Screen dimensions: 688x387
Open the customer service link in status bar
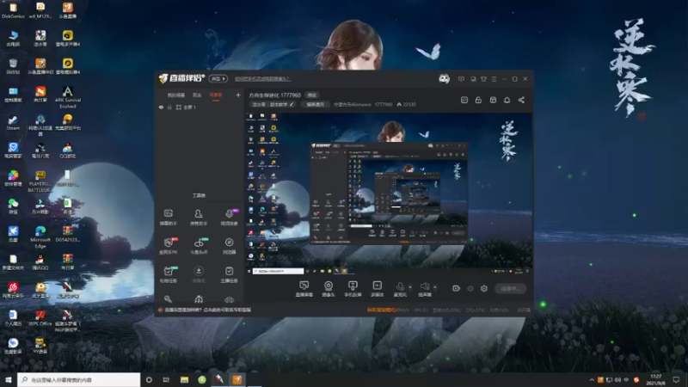(x=207, y=310)
